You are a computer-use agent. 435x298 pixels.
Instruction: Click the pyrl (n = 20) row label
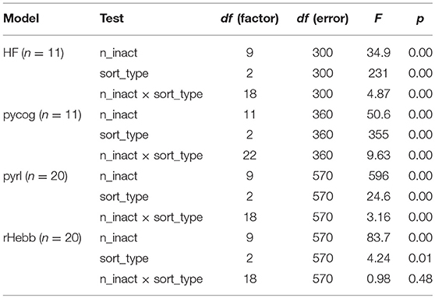coord(35,176)
